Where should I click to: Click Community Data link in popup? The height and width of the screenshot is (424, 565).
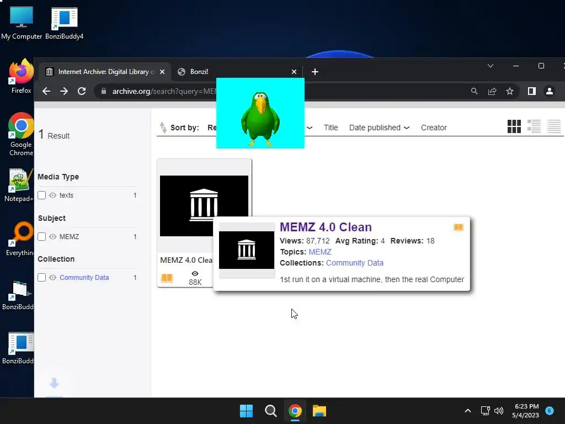coord(355,263)
